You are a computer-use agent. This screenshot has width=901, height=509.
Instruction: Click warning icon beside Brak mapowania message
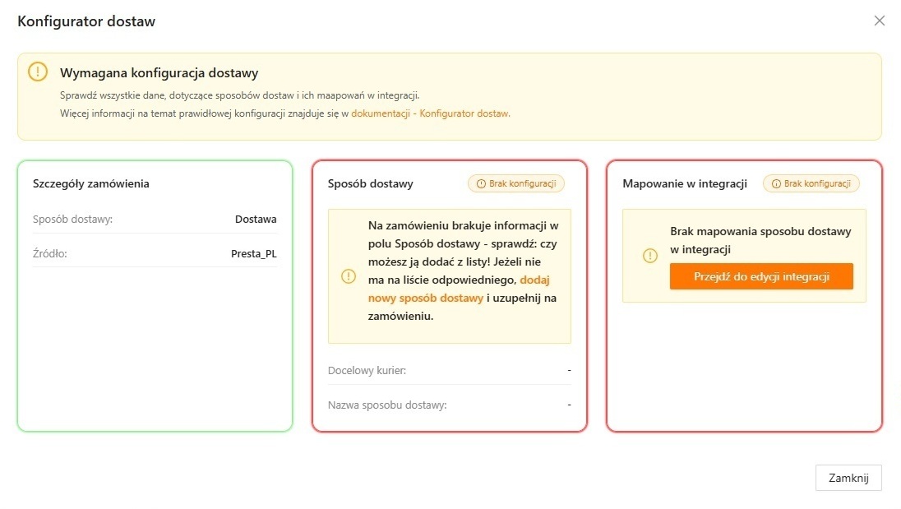pyautogui.click(x=650, y=256)
